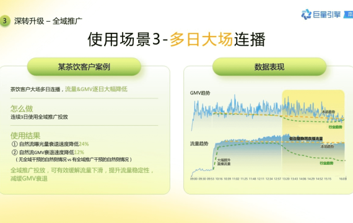Click the line 连续3日使用全域推广投放

(39, 116)
